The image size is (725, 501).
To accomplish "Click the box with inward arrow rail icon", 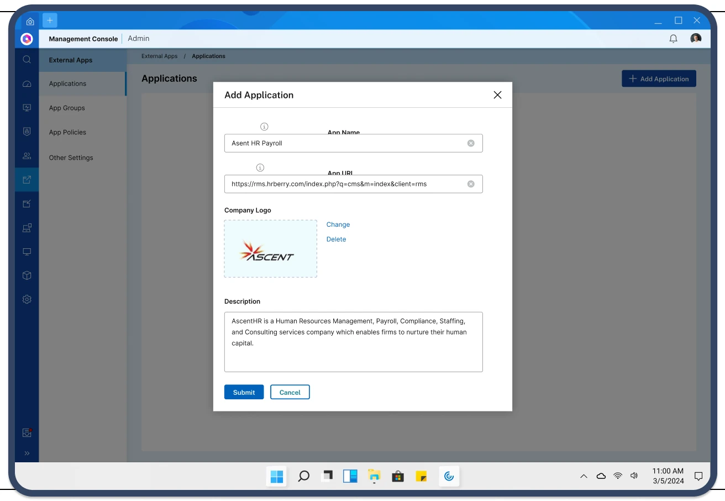I will pos(27,203).
